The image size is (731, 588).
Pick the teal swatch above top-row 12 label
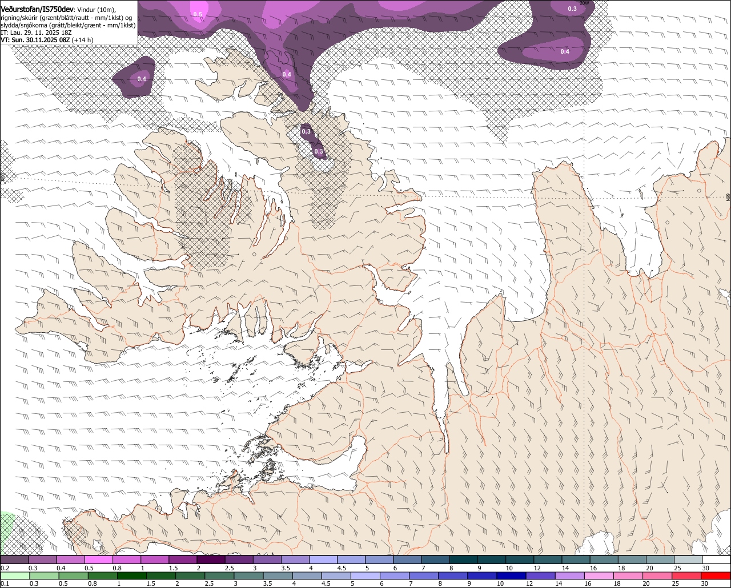point(548,560)
